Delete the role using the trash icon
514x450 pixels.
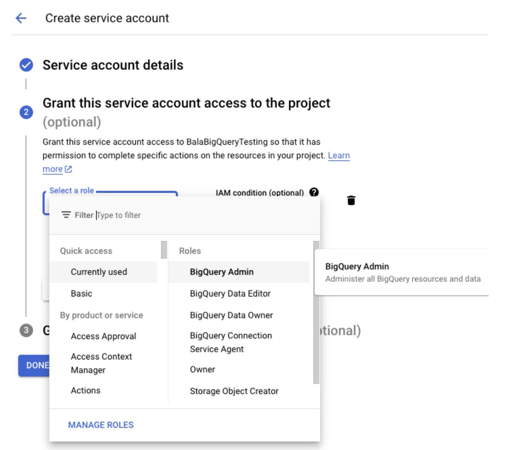click(351, 200)
